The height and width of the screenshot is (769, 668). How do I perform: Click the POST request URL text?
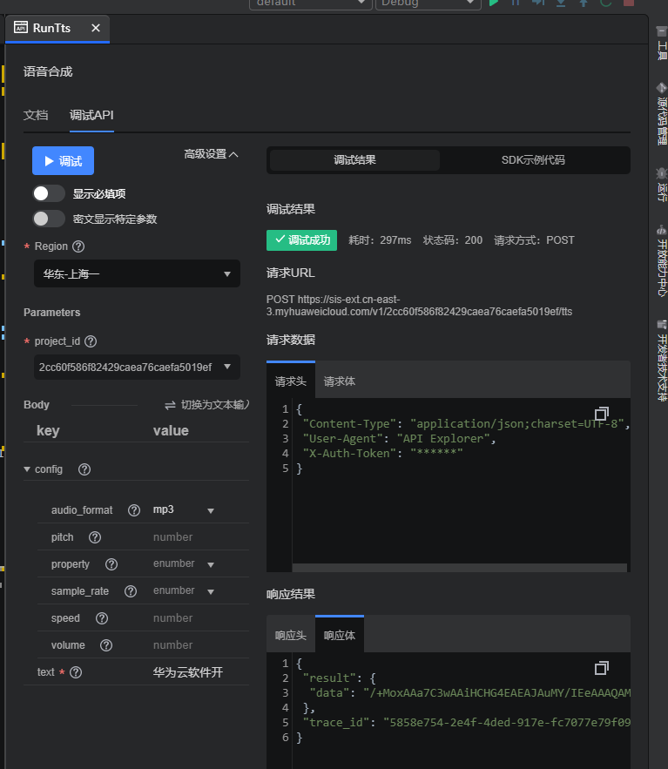coord(419,306)
